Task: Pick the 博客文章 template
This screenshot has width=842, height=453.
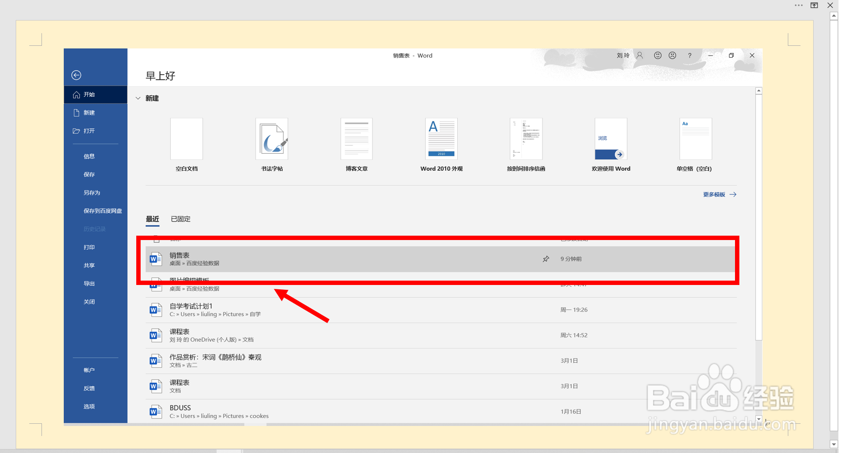Action: click(x=356, y=139)
